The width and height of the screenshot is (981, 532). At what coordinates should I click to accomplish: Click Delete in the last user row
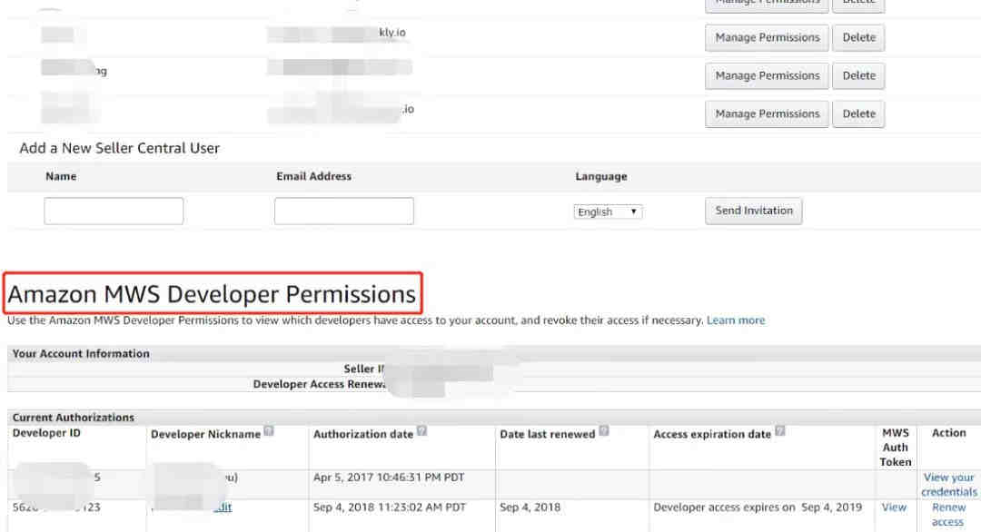(x=858, y=113)
